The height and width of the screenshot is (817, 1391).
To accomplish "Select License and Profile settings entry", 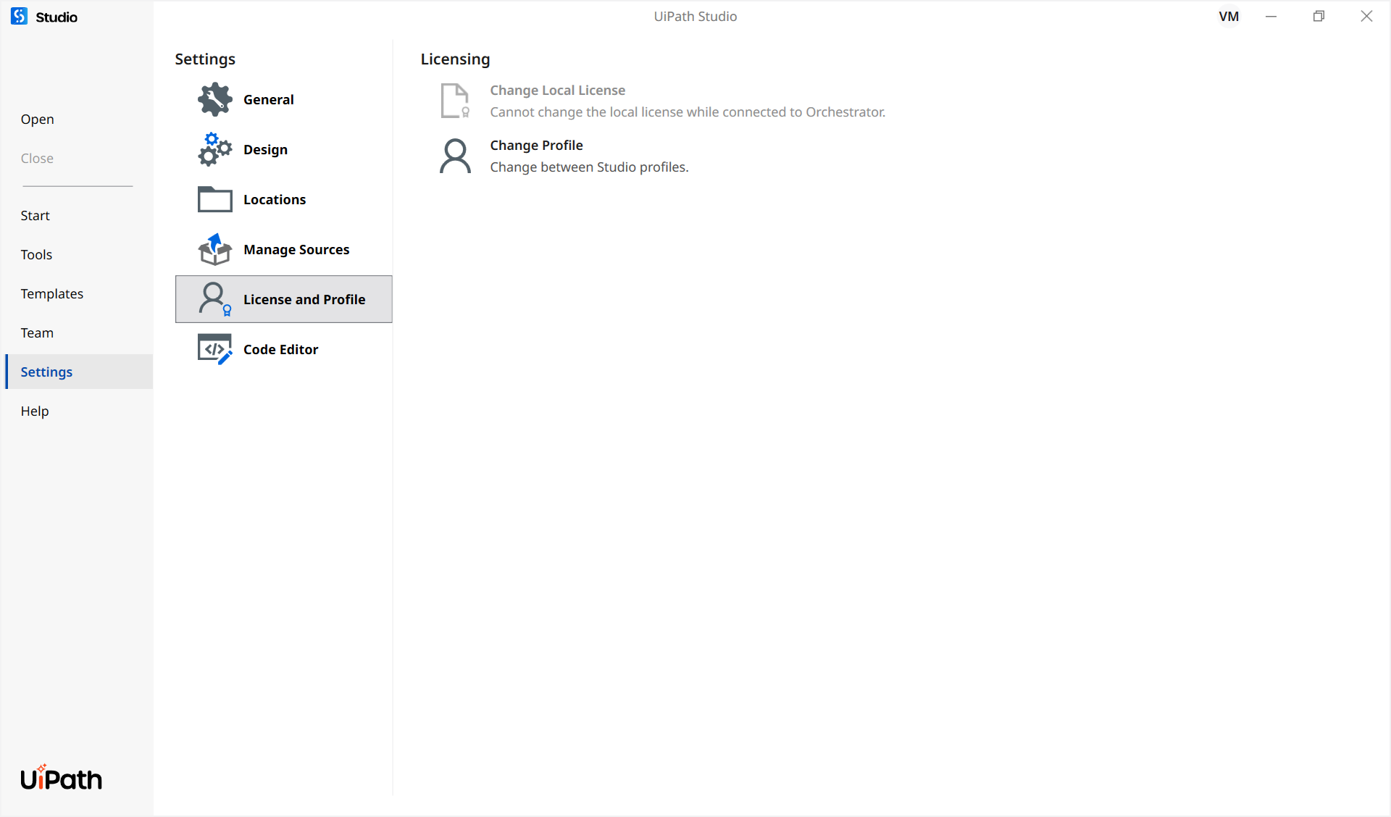I will pos(304,299).
